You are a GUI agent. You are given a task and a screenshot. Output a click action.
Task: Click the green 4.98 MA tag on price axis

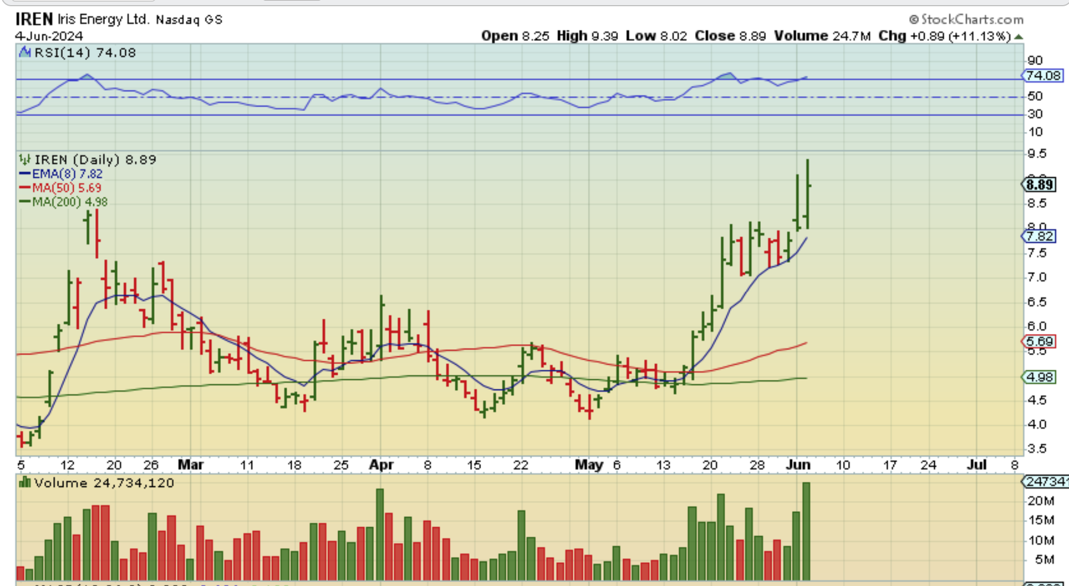pos(1040,377)
